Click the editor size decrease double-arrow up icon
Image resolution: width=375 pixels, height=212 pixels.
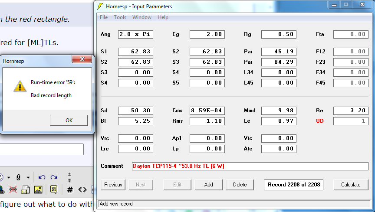click(x=69, y=174)
